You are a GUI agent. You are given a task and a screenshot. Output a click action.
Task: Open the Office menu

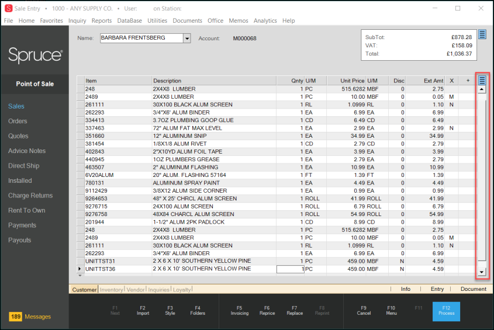tap(216, 21)
